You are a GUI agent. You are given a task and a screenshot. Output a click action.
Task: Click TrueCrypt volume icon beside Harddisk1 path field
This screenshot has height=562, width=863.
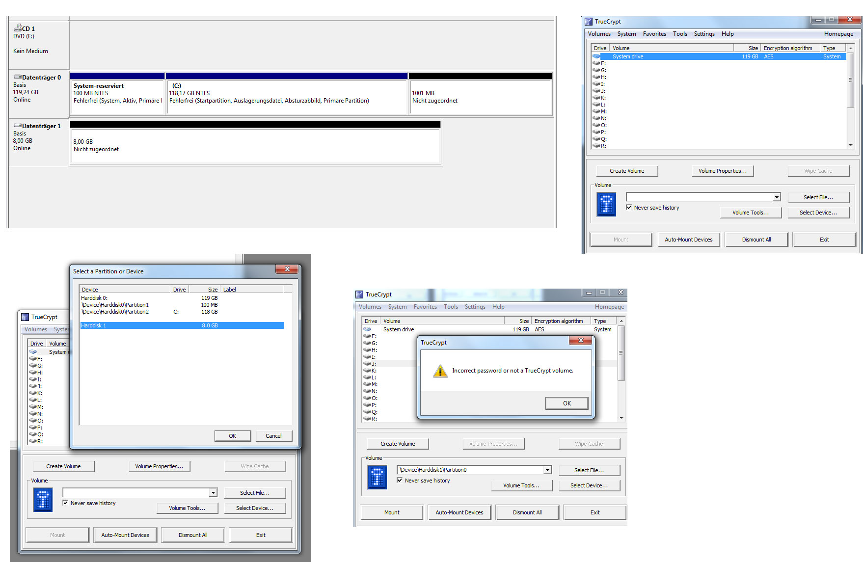[x=377, y=477]
